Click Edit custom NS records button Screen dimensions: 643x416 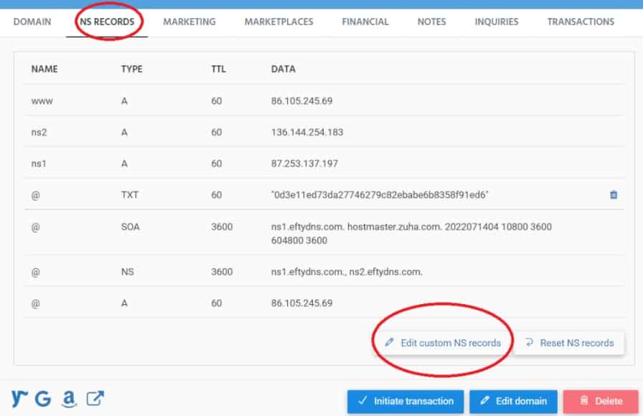[x=443, y=343]
